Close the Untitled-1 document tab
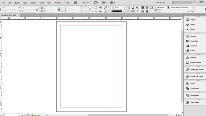Image resolution: width=206 pixels, height=116 pixels. pyautogui.click(x=19, y=15)
